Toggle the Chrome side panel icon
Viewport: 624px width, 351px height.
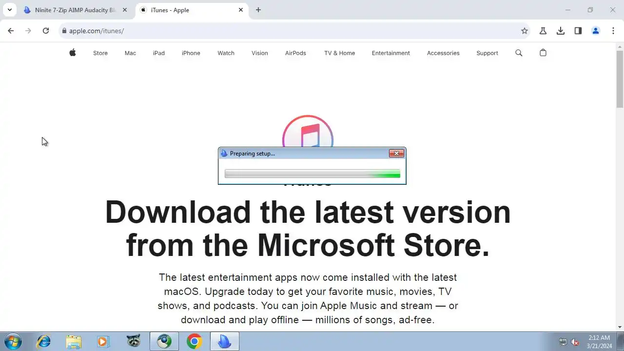[578, 31]
